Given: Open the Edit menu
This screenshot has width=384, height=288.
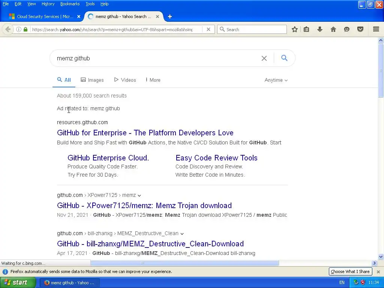Looking at the screenshot, I should 18,4.
